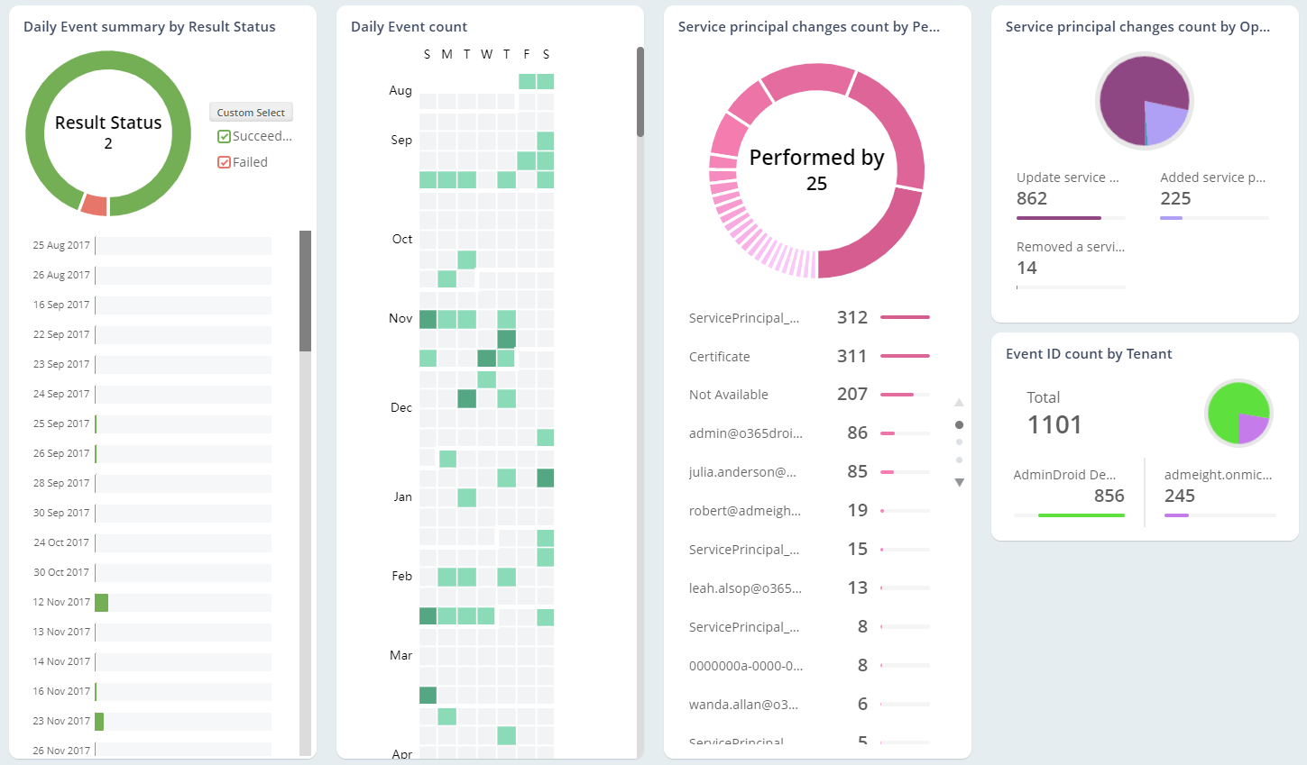
Task: Click the Event ID by Tenant pie chart
Action: (x=1238, y=413)
